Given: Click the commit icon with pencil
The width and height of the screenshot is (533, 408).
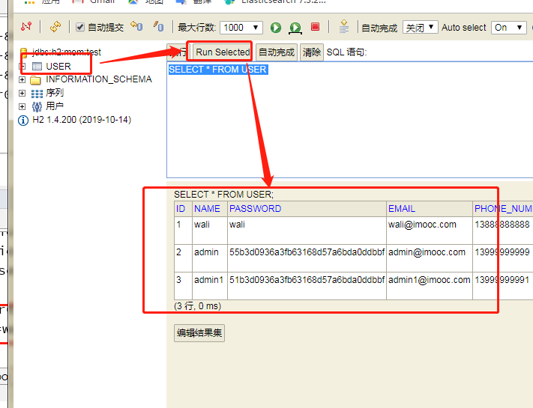Looking at the screenshot, I should click(158, 26).
